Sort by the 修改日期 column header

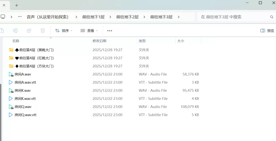tap(99, 41)
